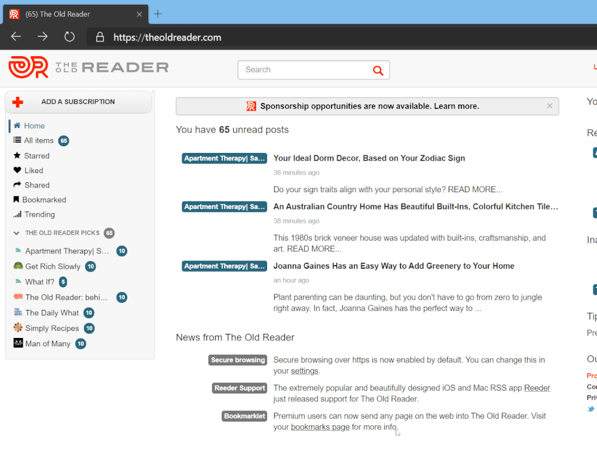The height and width of the screenshot is (470, 597).
Task: Open Australian Country Home article
Action: [415, 206]
